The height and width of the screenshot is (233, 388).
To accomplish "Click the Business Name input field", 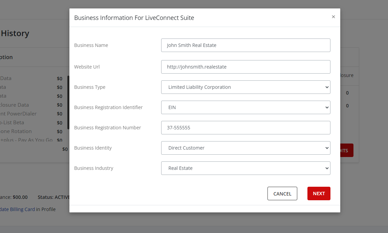I will point(246,45).
